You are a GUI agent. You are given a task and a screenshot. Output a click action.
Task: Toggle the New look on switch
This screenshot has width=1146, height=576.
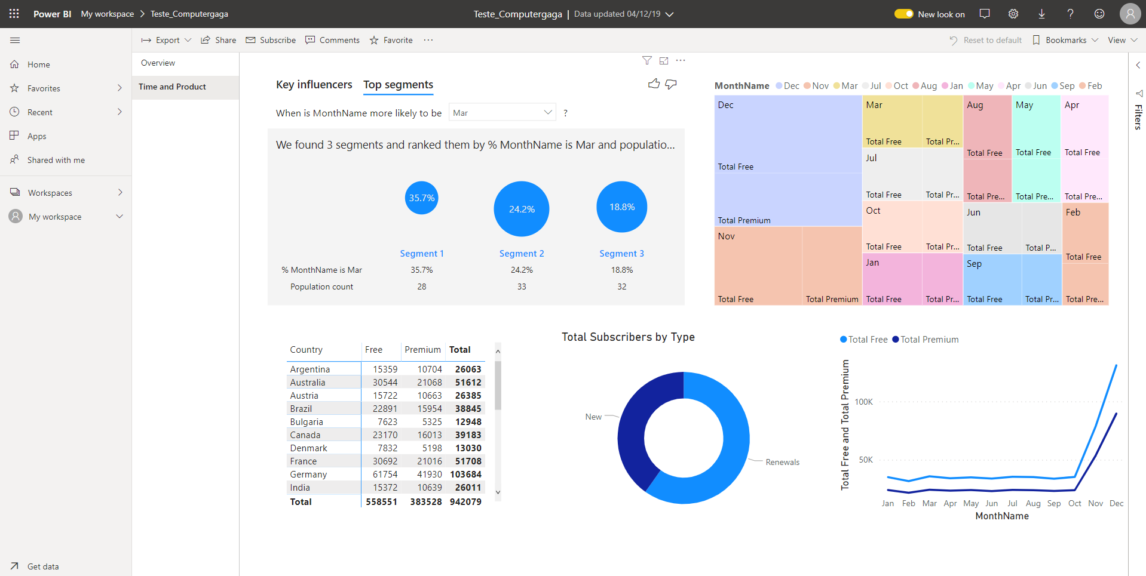coord(903,14)
